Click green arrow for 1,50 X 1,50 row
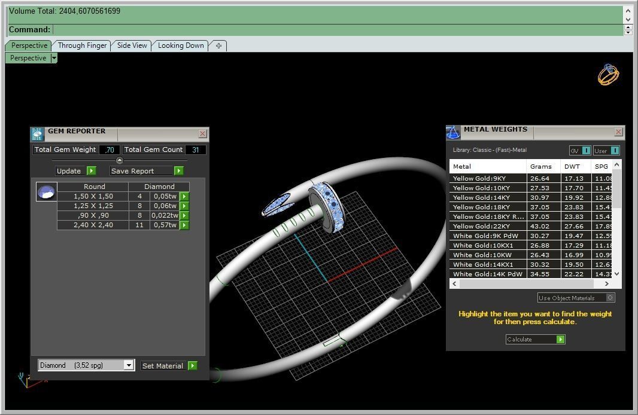Screen dimensions: 638x415 (x=184, y=196)
